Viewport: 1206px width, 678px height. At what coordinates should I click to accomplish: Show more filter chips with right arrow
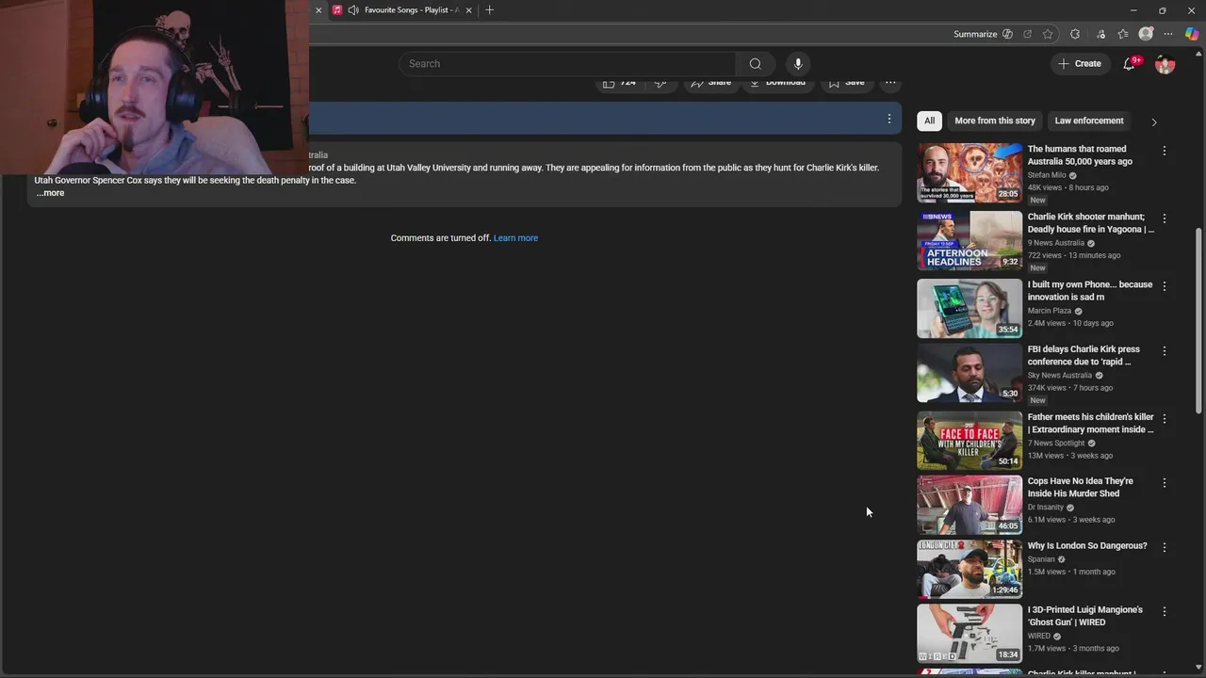click(x=1154, y=121)
